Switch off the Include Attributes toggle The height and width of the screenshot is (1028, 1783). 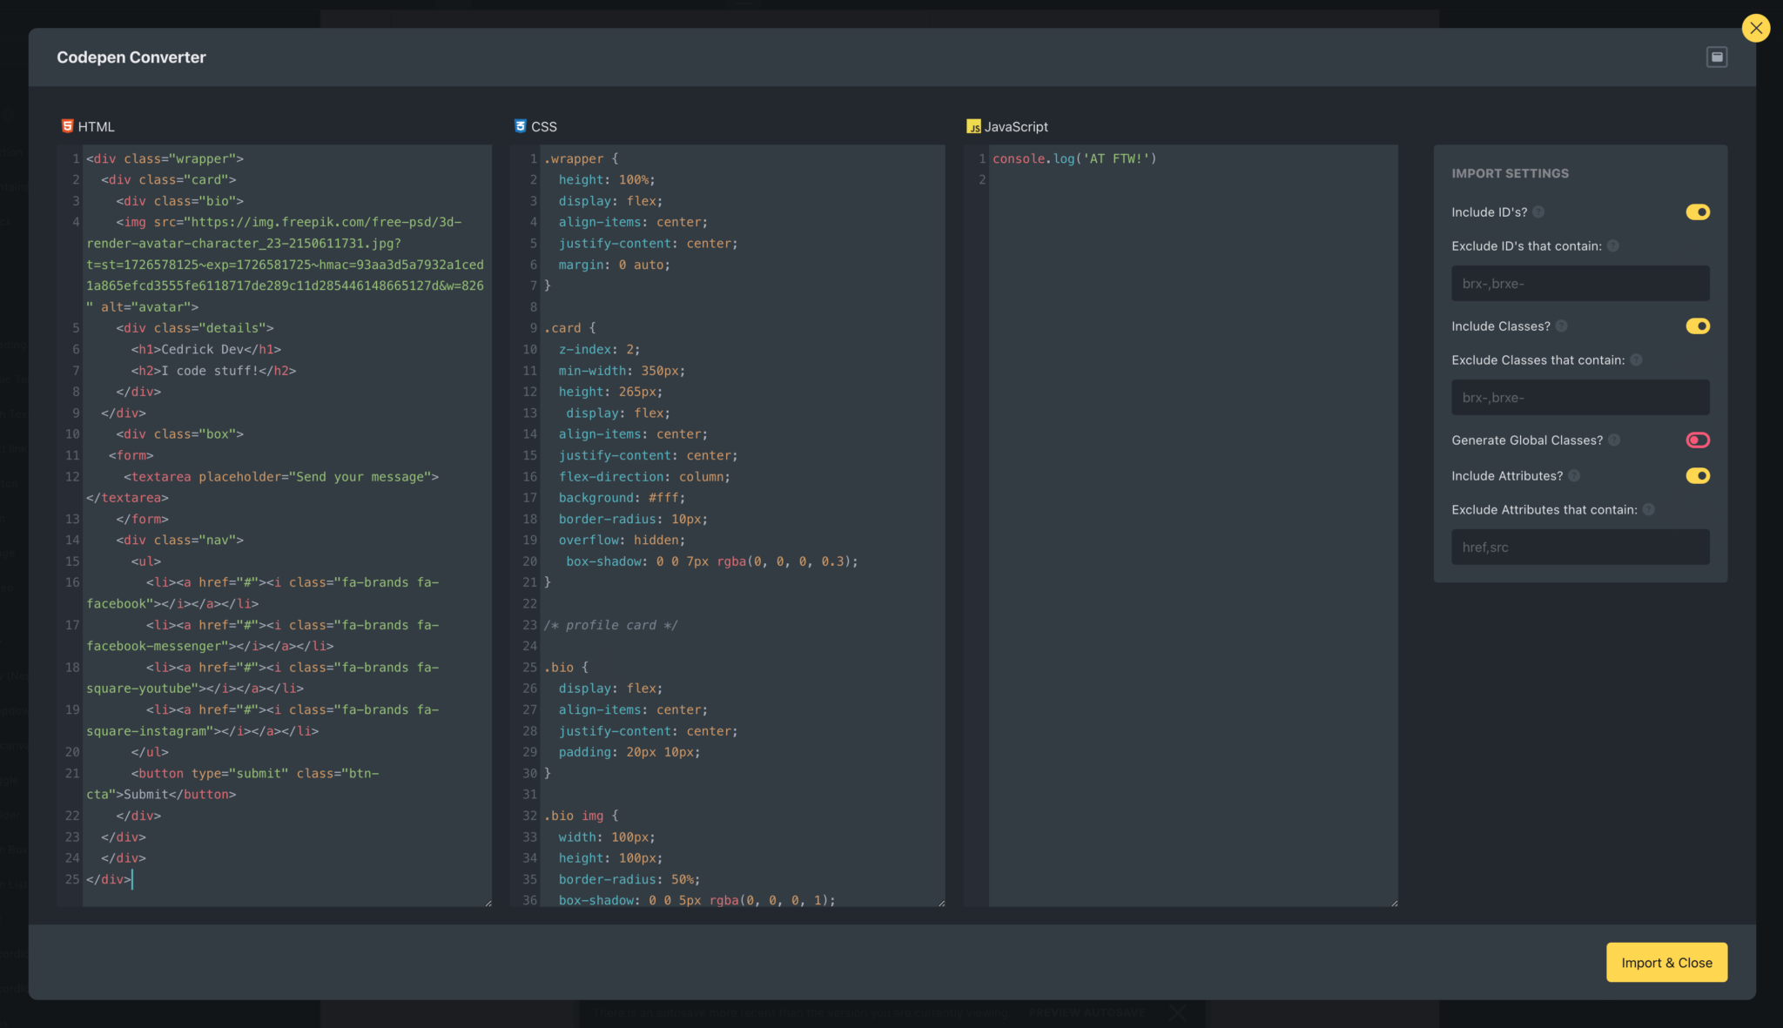tap(1698, 476)
